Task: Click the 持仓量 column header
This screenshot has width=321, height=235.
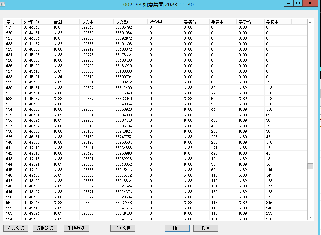Action: 165,22
